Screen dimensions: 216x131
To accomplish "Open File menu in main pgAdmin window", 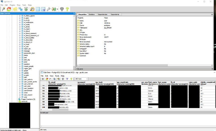I will coord(2,5).
